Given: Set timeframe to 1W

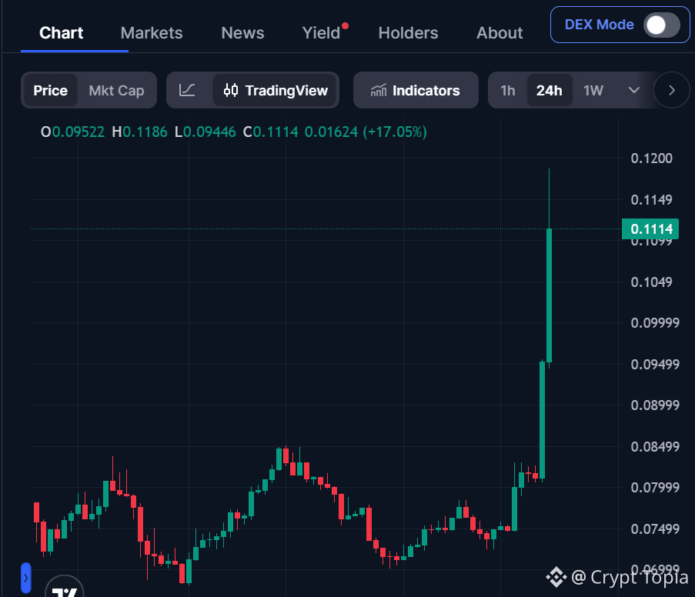Looking at the screenshot, I should click(x=593, y=91).
